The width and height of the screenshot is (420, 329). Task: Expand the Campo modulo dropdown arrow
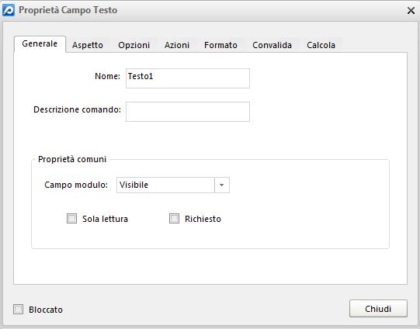pos(222,185)
